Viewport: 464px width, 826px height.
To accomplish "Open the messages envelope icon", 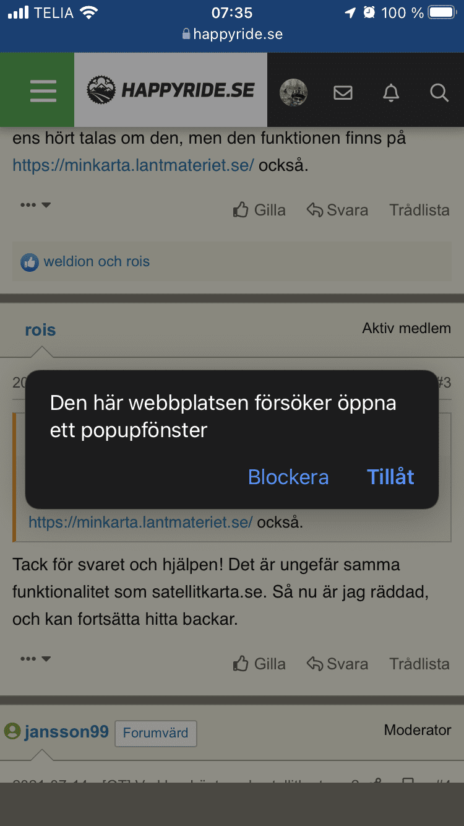I will 343,92.
